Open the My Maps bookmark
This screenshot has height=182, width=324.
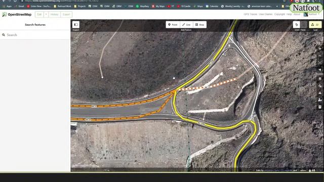158,7
